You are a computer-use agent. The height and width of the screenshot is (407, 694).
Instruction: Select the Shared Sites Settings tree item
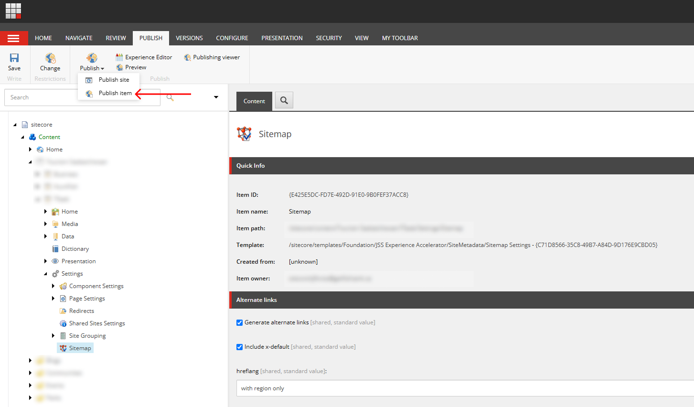[x=97, y=323]
